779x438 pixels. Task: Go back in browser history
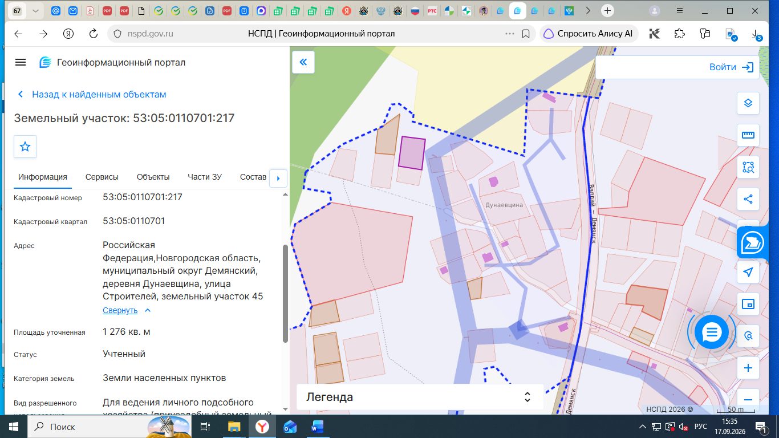click(18, 34)
